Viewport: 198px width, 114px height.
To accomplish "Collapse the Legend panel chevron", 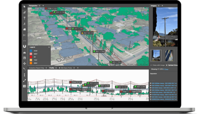I will coord(49,47).
